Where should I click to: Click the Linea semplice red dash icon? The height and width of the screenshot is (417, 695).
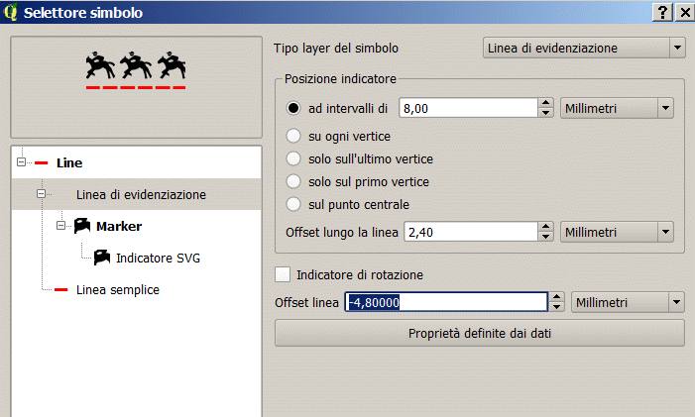[61, 289]
